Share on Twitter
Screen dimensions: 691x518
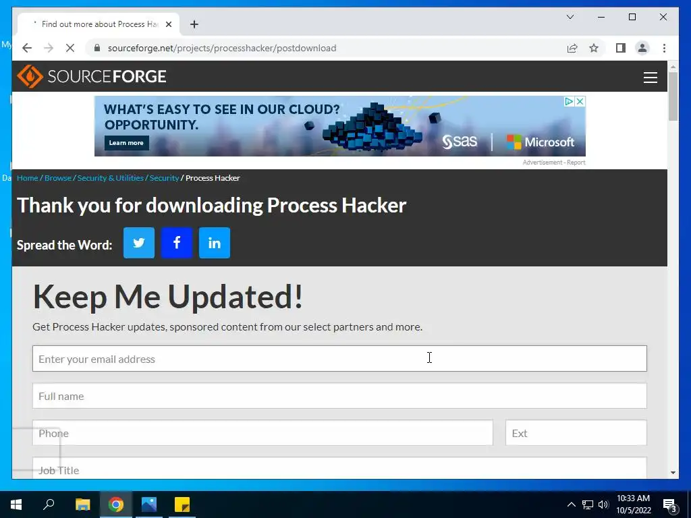click(139, 243)
